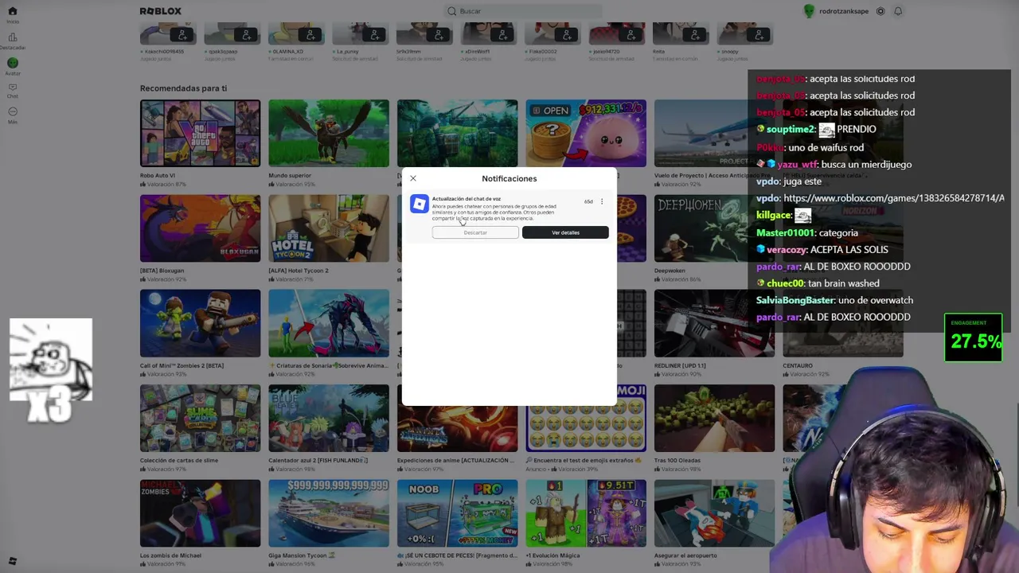Image resolution: width=1019 pixels, height=573 pixels.
Task: Open Call of Mini Zombies 2 thumbnail
Action: 200,323
